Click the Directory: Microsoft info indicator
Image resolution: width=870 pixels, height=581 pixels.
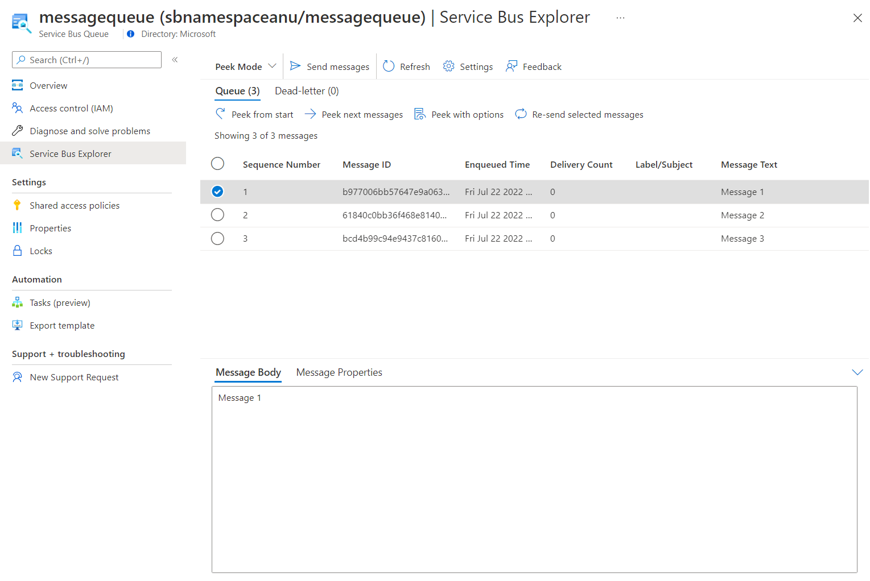(x=130, y=34)
